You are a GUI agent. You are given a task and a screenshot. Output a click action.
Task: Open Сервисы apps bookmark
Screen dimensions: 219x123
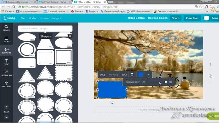point(8,11)
